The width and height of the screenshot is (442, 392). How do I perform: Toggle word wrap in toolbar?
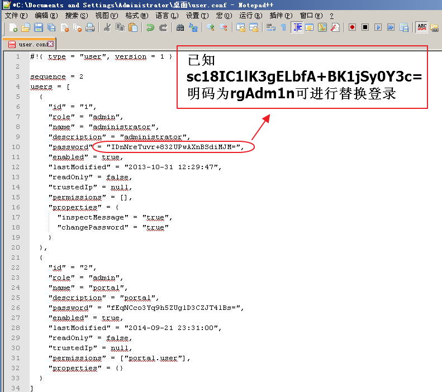click(271, 27)
